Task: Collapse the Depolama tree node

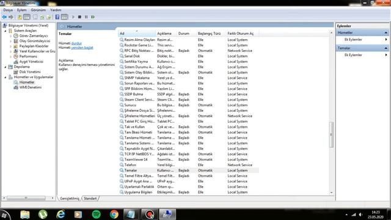Action: point(5,67)
